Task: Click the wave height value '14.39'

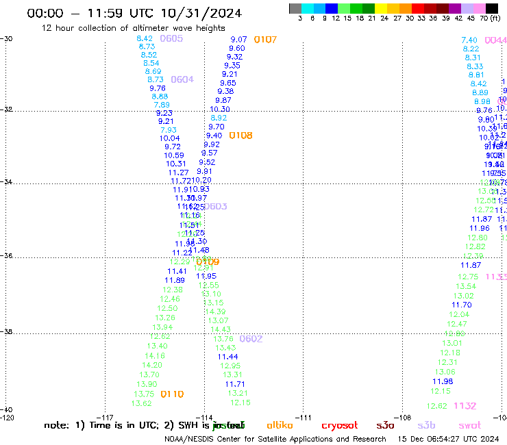Action: [216, 312]
